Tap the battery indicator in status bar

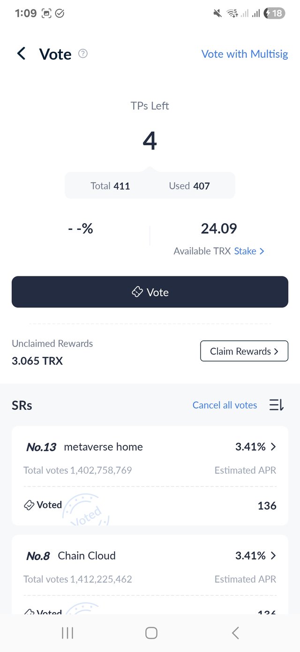pos(274,13)
